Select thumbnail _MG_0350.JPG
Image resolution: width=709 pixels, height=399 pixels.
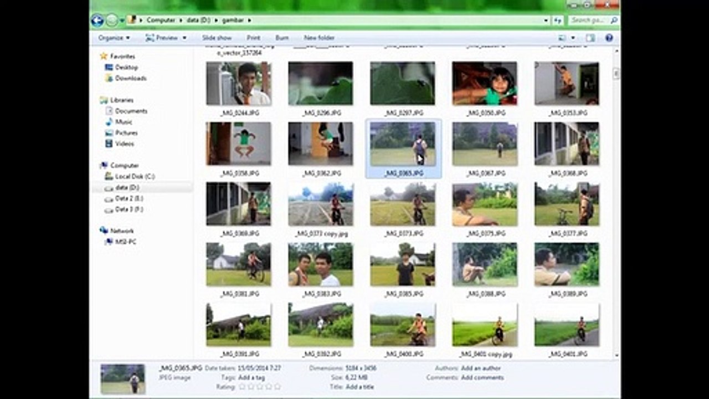485,83
